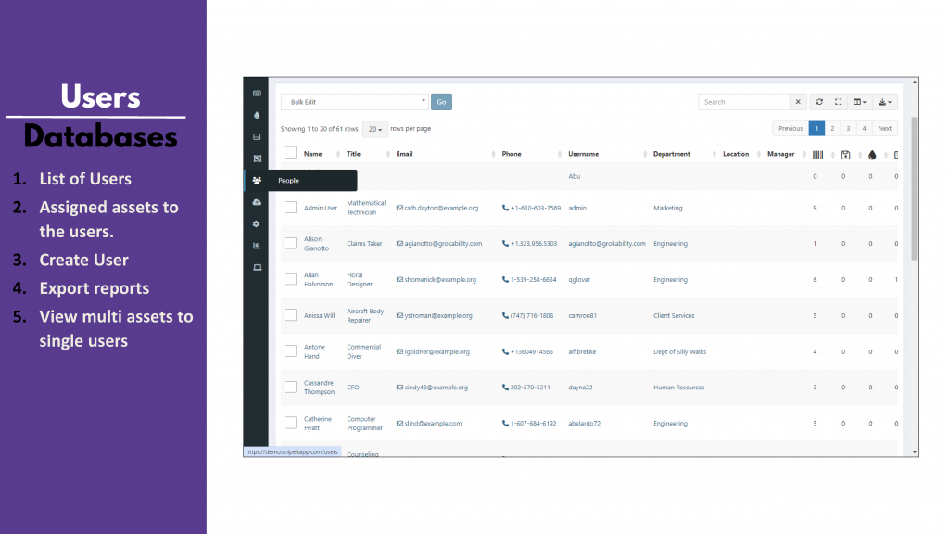Image resolution: width=949 pixels, height=534 pixels.
Task: Select the checkbox for Admin User
Action: point(290,208)
